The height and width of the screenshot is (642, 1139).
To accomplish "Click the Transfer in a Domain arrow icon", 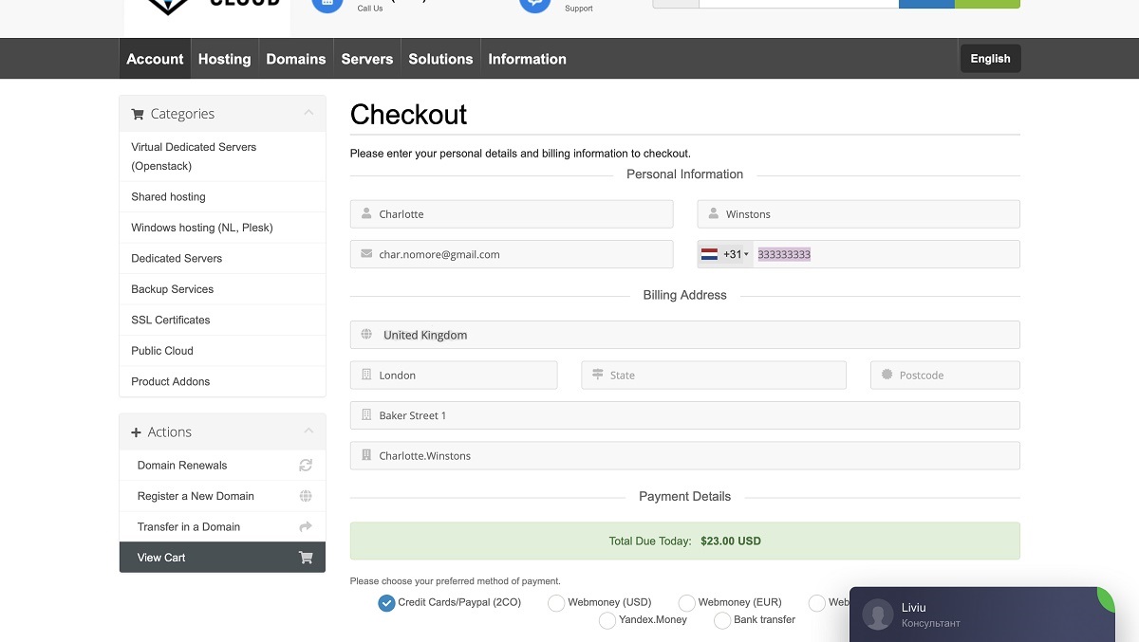I will tap(306, 527).
